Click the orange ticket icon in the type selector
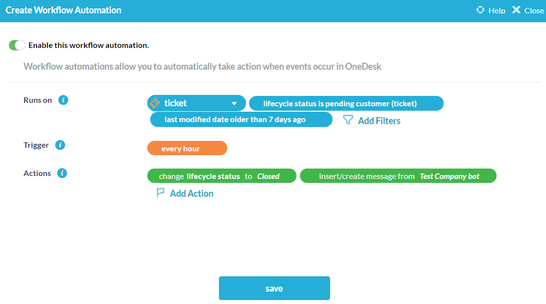Screen dimensions: 546x304 (155, 103)
